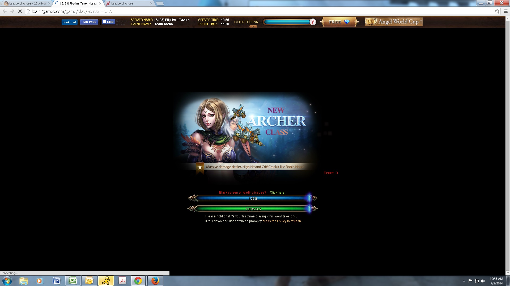510x286 pixels.
Task: Open the Chrome menu hamburger icon
Action: tap(506, 11)
